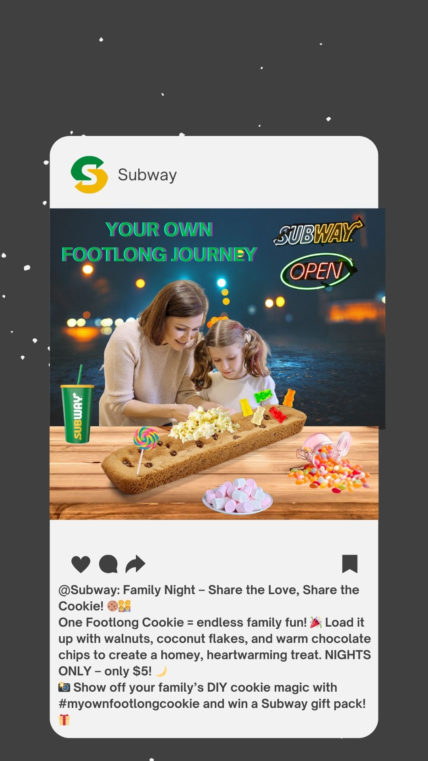
Task: Tap the heart like icon
Action: [x=81, y=564]
